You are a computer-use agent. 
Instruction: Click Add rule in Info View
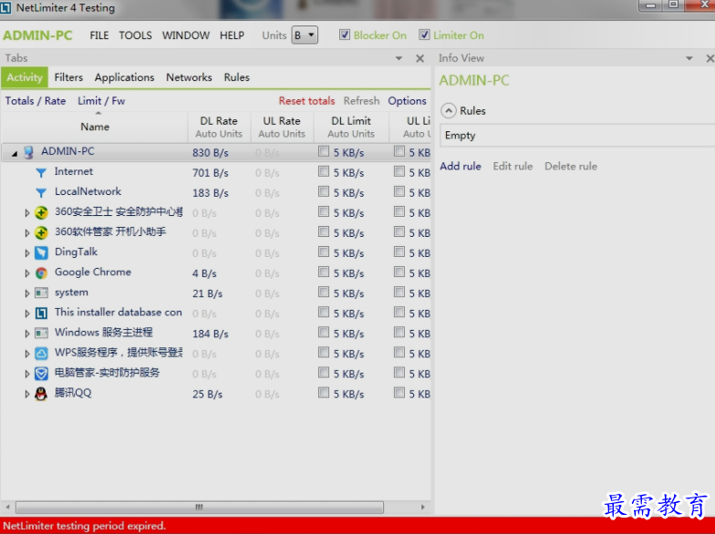(x=461, y=166)
